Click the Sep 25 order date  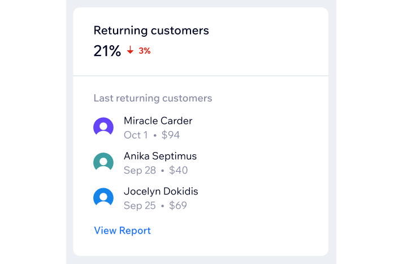[x=140, y=205]
